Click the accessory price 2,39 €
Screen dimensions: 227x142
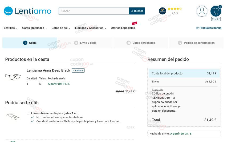(131, 128)
